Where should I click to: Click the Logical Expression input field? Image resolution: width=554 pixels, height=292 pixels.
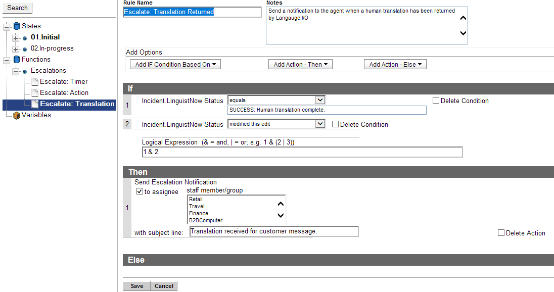[302, 152]
